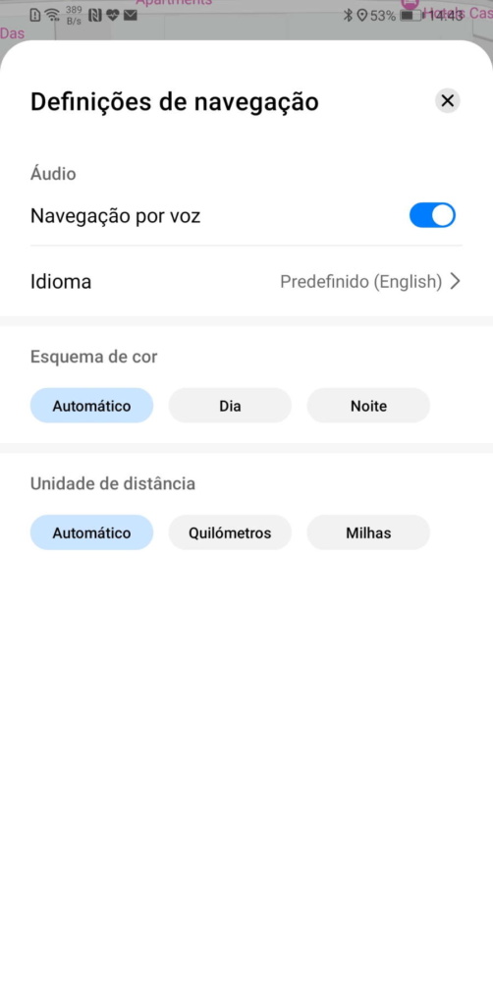Select Noite color scheme
493x1006 pixels.
(368, 406)
